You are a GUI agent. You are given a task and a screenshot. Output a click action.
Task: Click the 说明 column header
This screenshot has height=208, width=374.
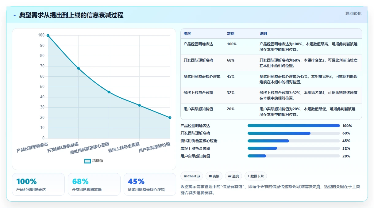[x=263, y=34]
